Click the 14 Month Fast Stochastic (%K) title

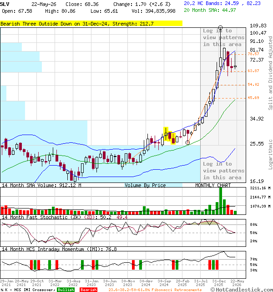coord(41,217)
